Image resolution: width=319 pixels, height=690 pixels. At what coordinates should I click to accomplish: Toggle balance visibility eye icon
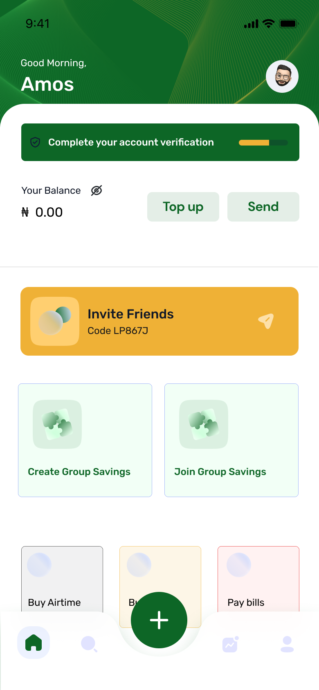[x=97, y=190]
